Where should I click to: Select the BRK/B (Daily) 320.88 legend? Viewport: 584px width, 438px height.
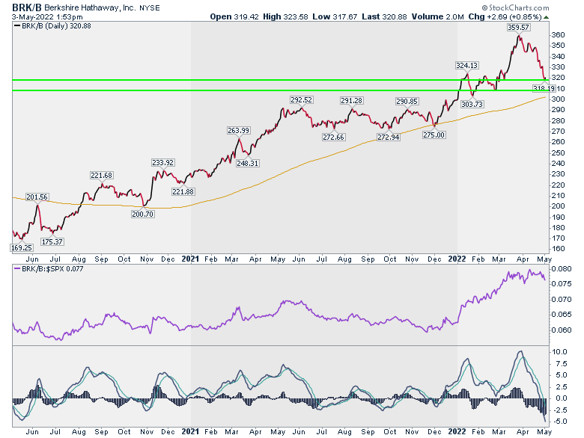[x=52, y=26]
